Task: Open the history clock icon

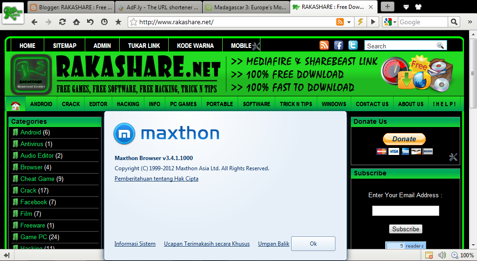Action: (x=104, y=22)
